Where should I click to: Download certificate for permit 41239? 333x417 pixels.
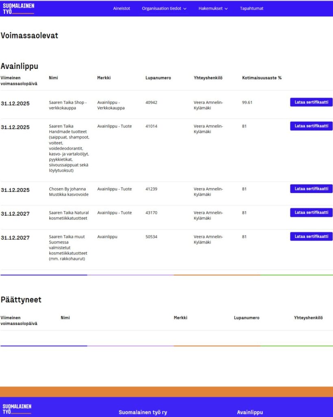(x=311, y=189)
